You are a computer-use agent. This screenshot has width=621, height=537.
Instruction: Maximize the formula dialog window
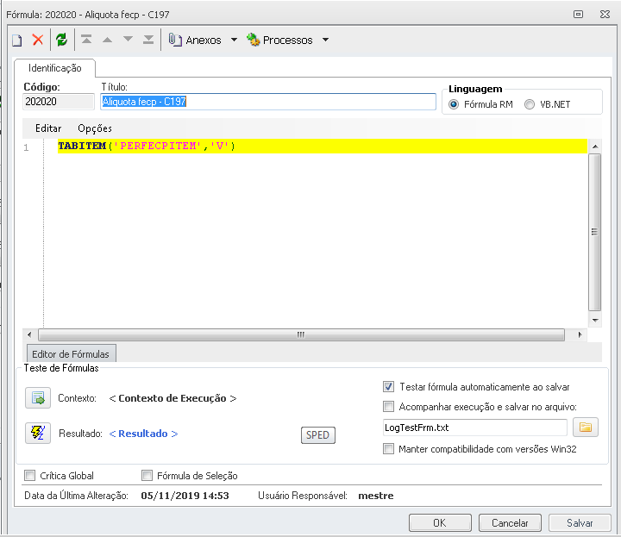tap(578, 15)
